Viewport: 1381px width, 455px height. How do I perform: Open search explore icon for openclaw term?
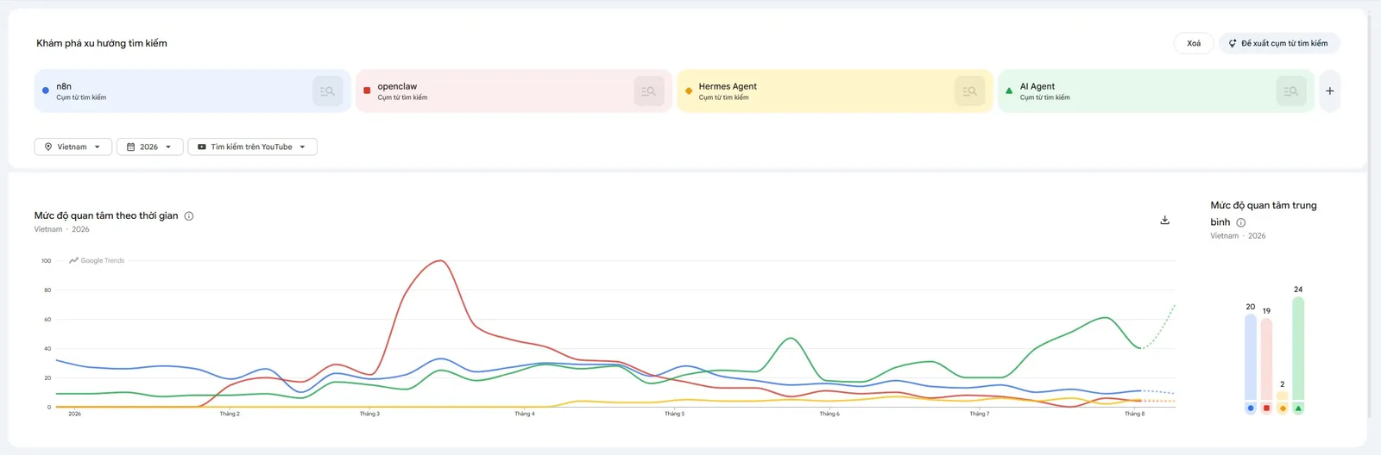point(649,90)
